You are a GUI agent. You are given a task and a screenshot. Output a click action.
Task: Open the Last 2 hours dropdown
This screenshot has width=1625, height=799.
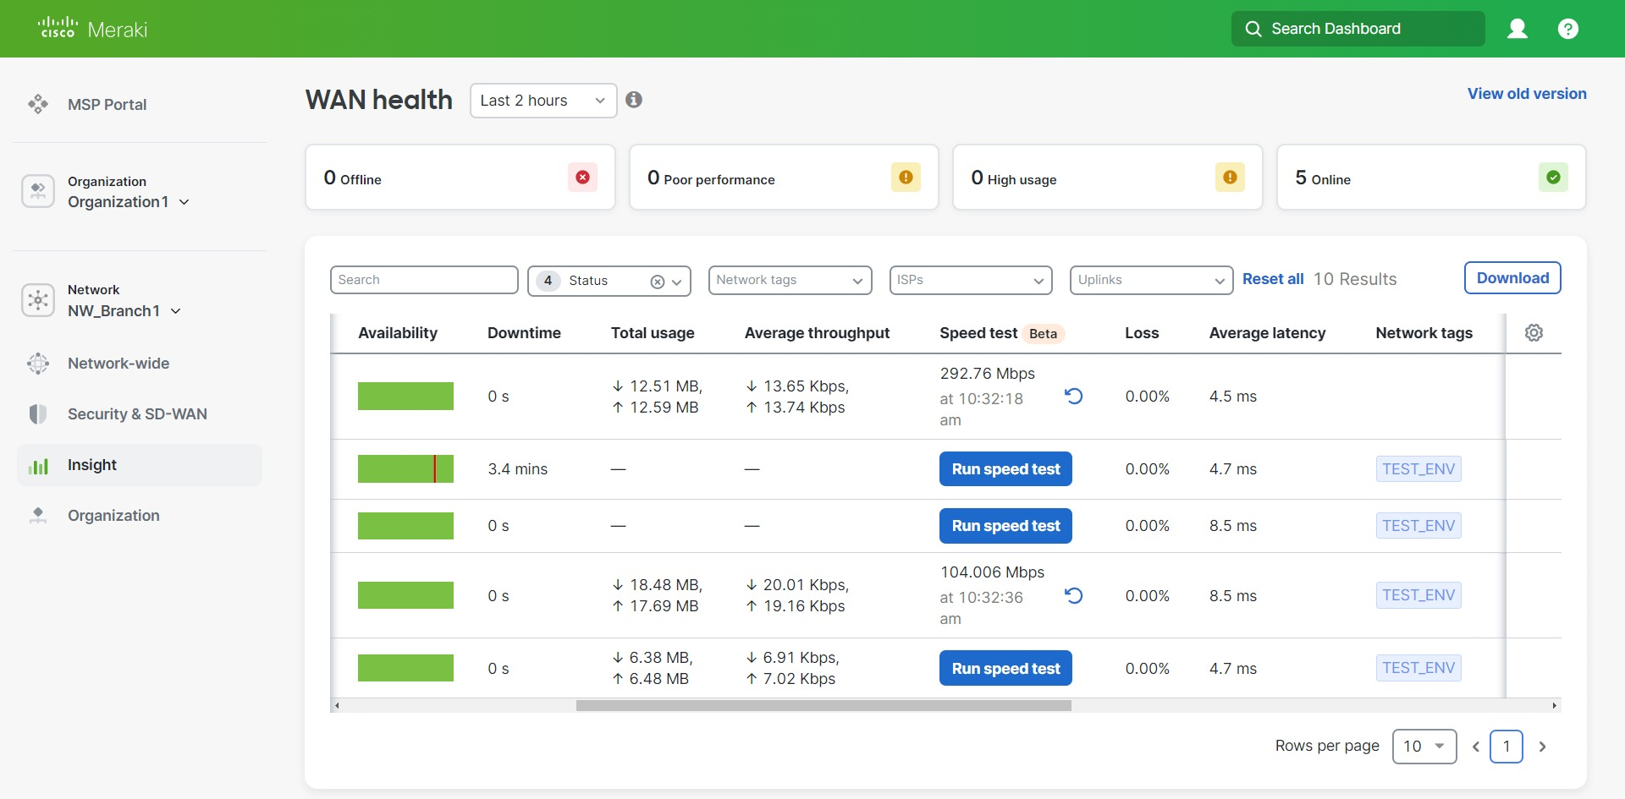(543, 100)
